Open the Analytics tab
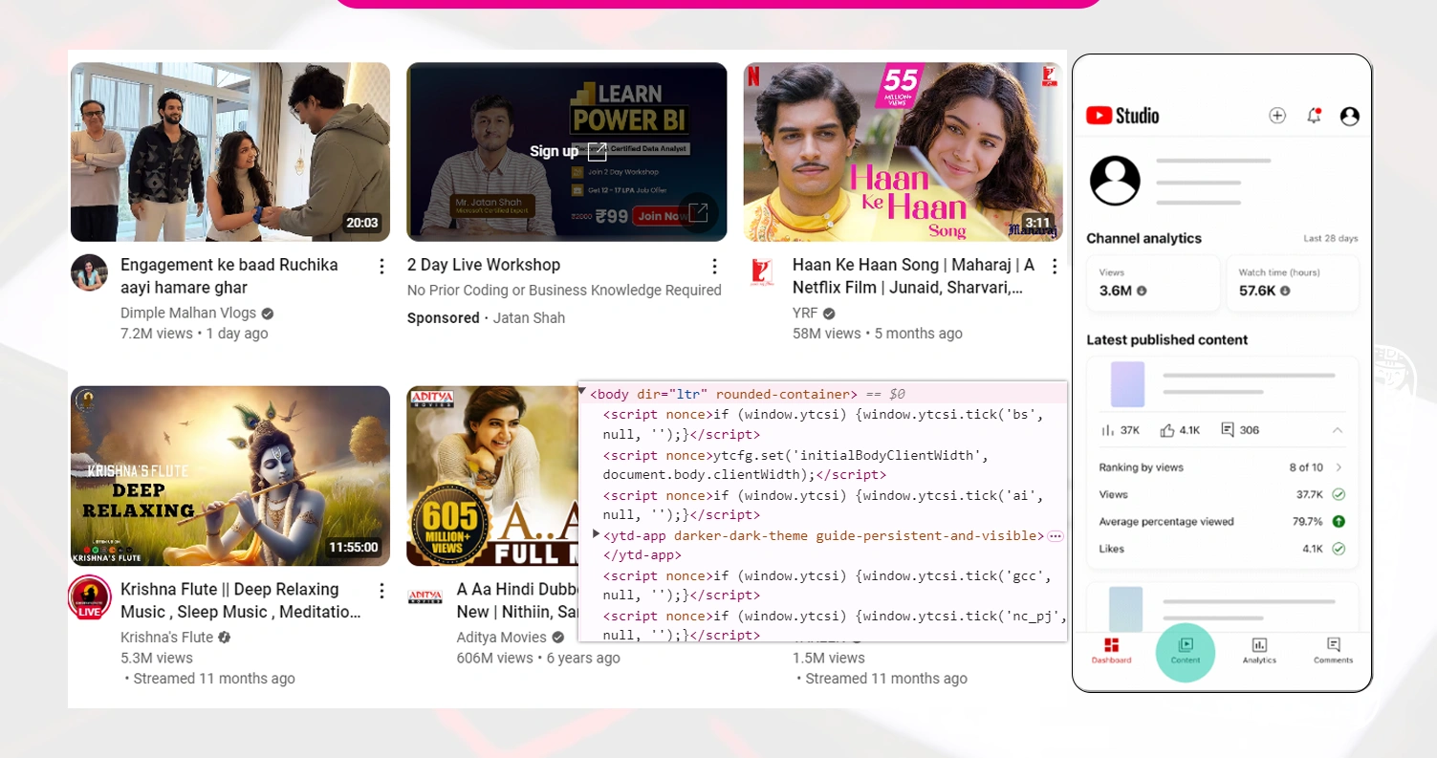 pyautogui.click(x=1259, y=651)
